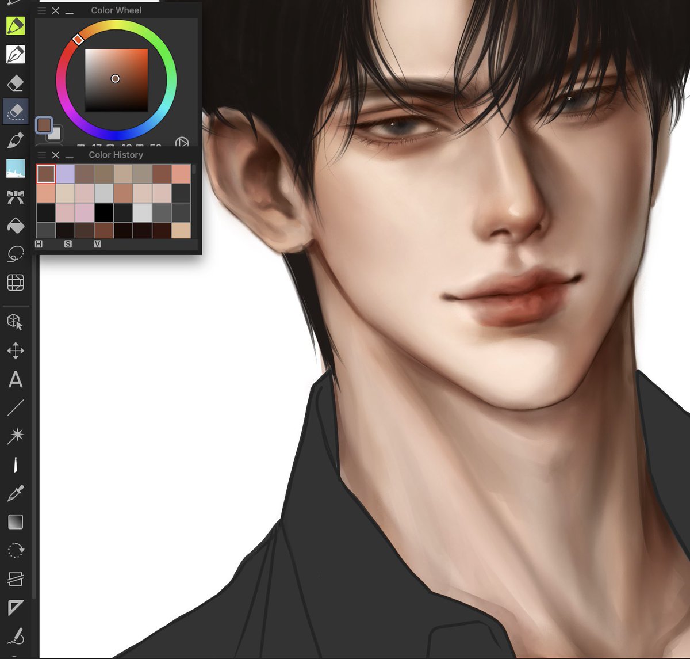Click the Color Wheel panel title

coord(116,10)
